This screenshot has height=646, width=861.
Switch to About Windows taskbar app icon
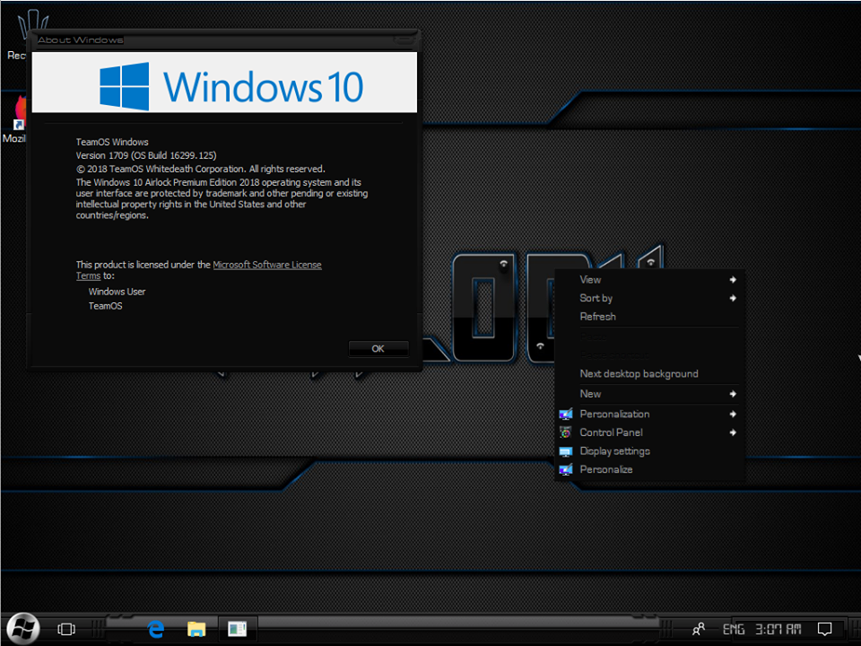(237, 629)
